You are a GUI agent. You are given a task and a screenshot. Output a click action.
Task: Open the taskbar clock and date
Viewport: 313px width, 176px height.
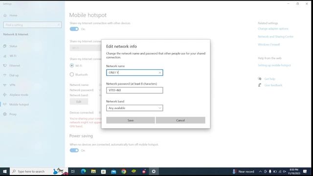[294, 172]
